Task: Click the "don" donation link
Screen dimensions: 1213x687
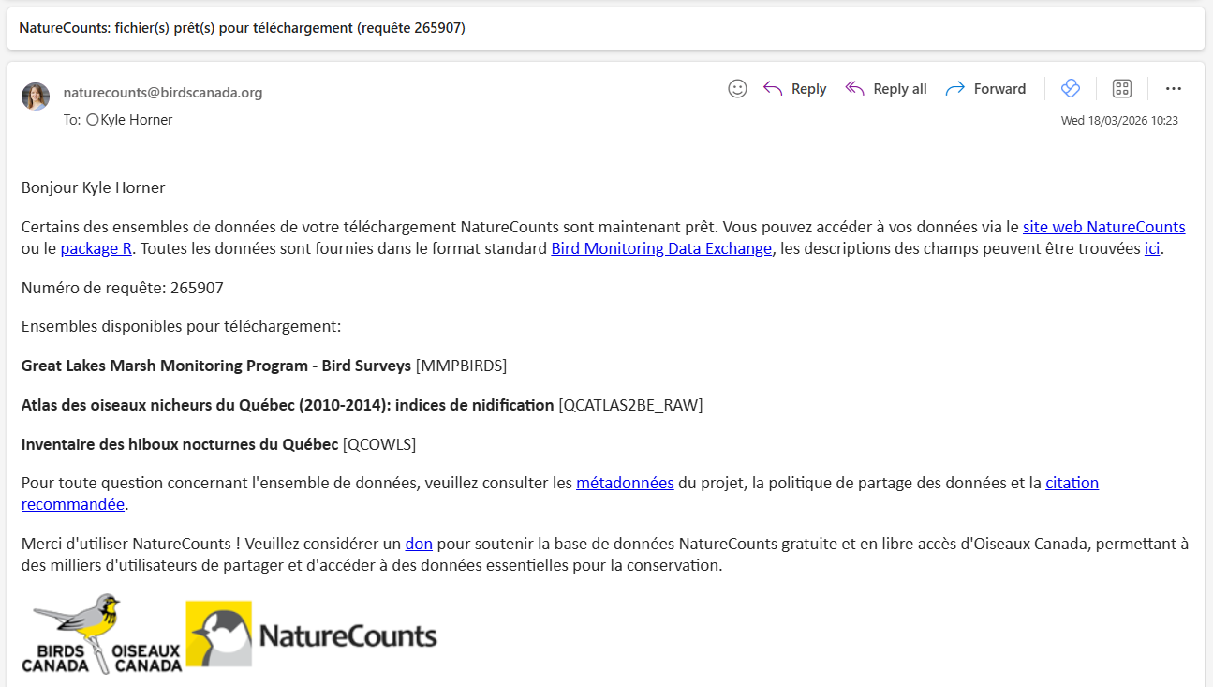Action: (419, 544)
